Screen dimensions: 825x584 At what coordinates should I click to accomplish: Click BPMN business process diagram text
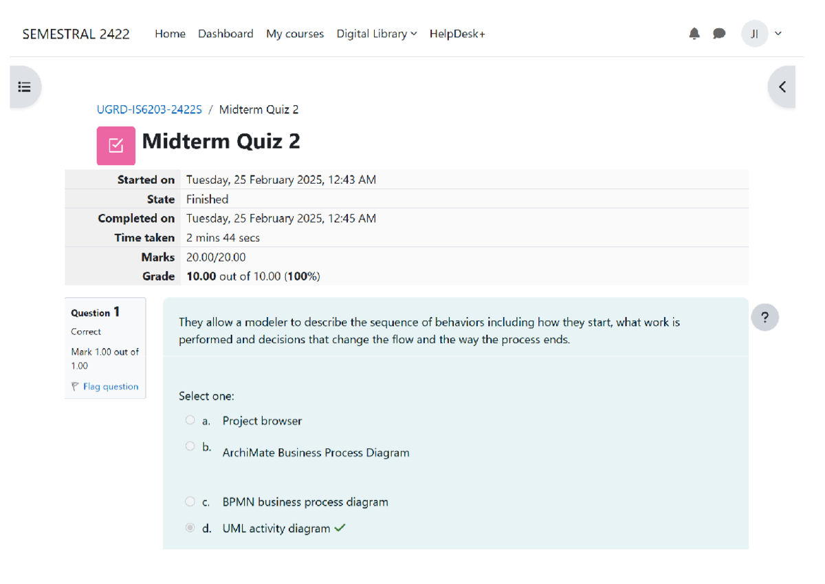[305, 502]
